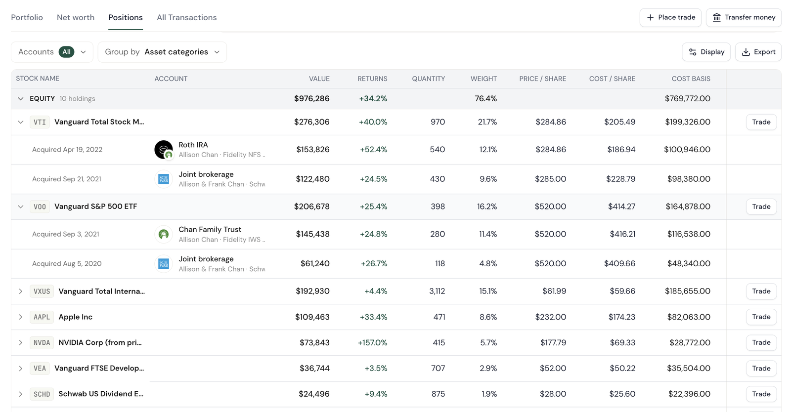Viewport: 791px width, 412px height.
Task: Click Trade for the VXUS row
Action: click(x=761, y=291)
